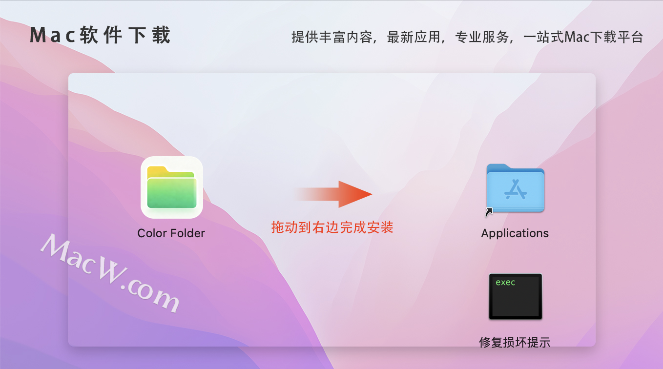Click the 修复损坏提示 file label
This screenshot has height=369, width=663.
515,342
